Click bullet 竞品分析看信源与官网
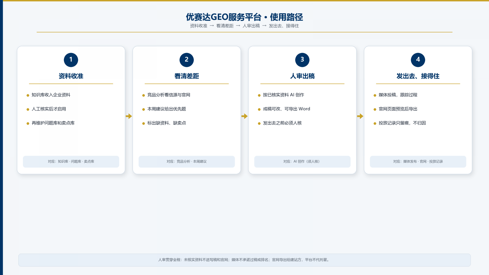This screenshot has width=489, height=275. tap(169, 95)
